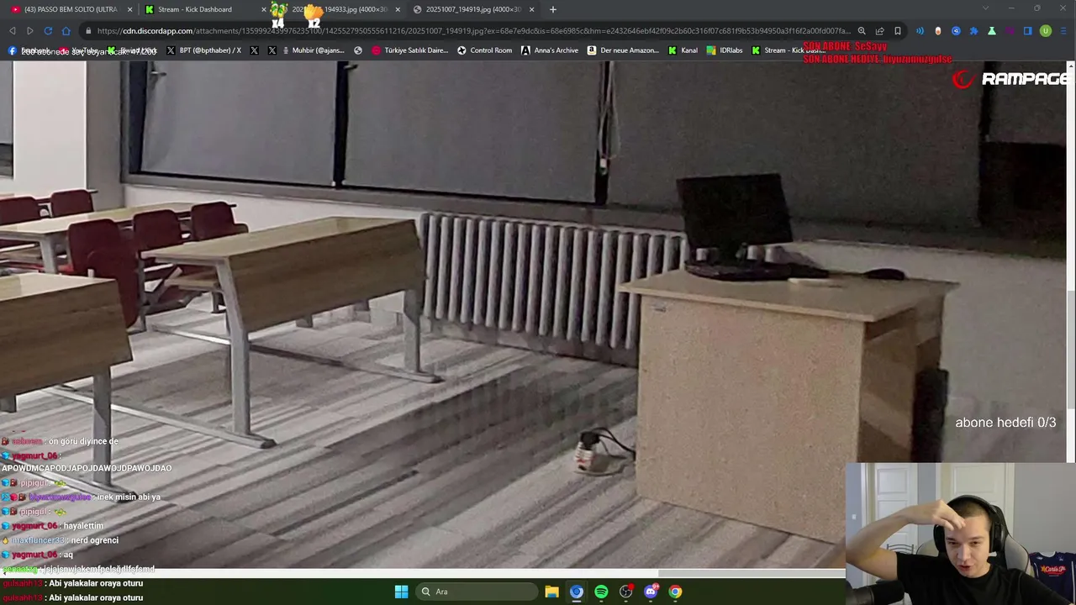Screen dimensions: 1076x605
Task: Close the 20251007_194919.jpg tab
Action: pos(531,9)
